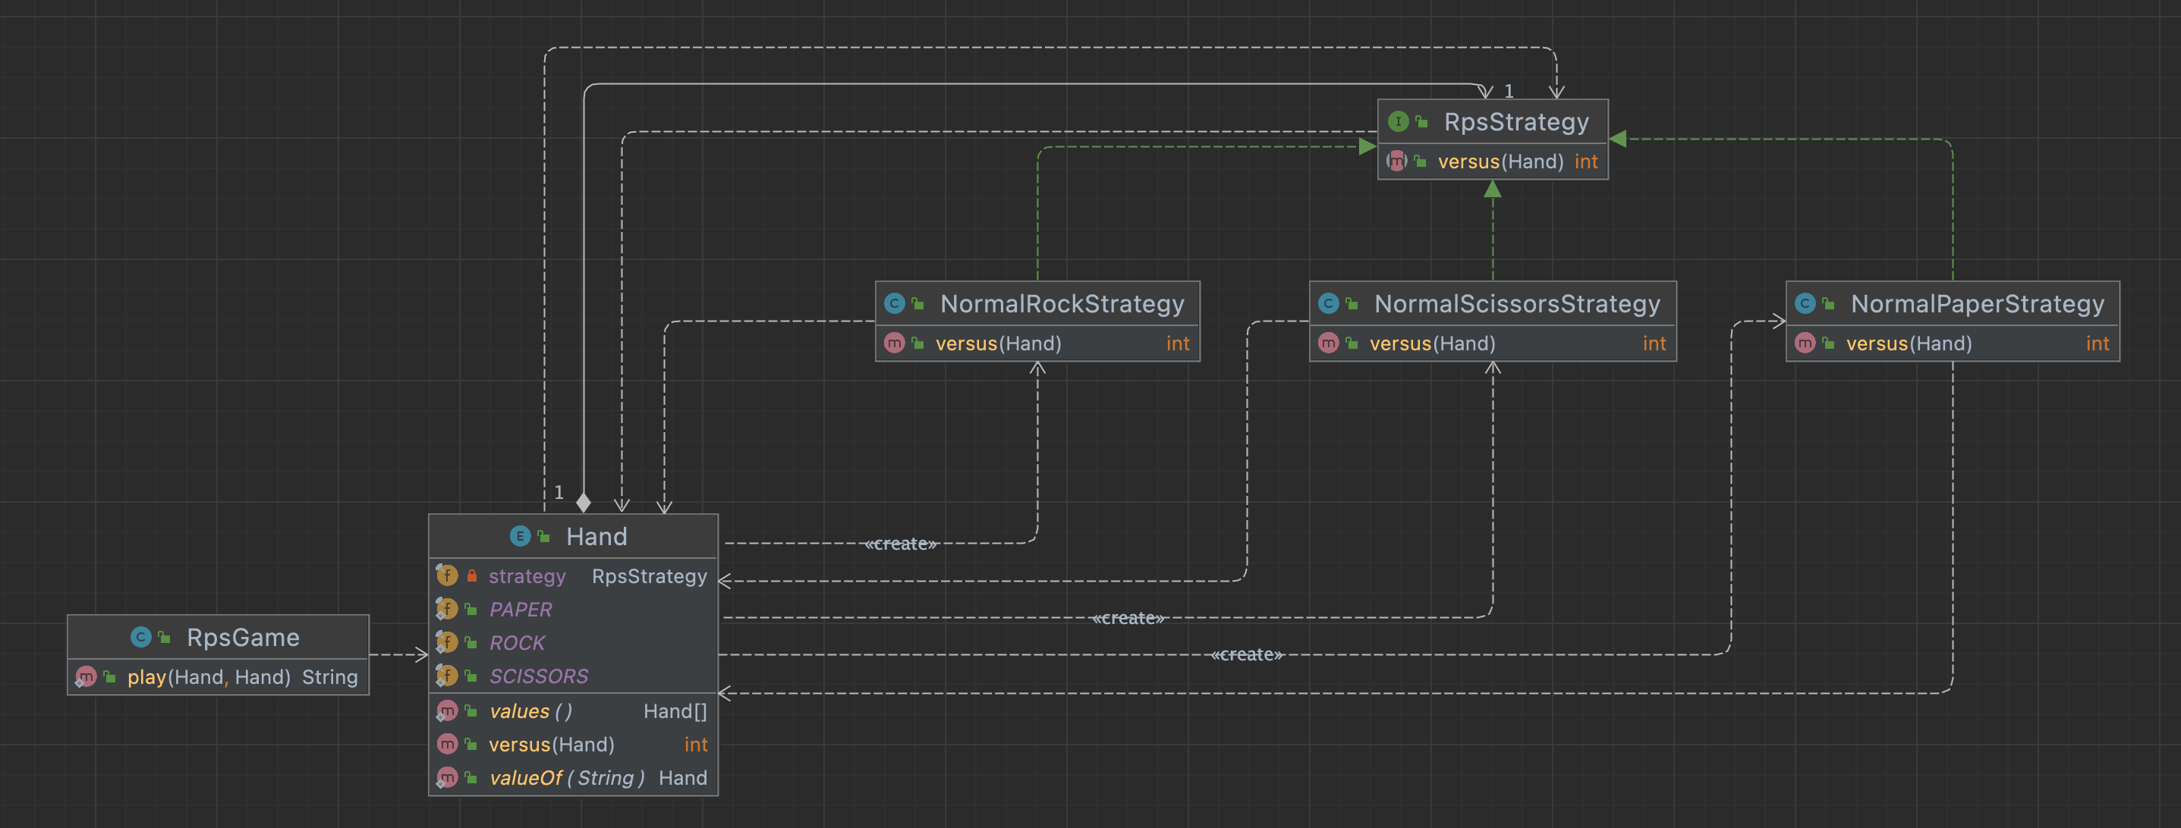This screenshot has height=828, width=2181.
Task: Click the method icon of valueOf(String)
Action: pos(447,777)
